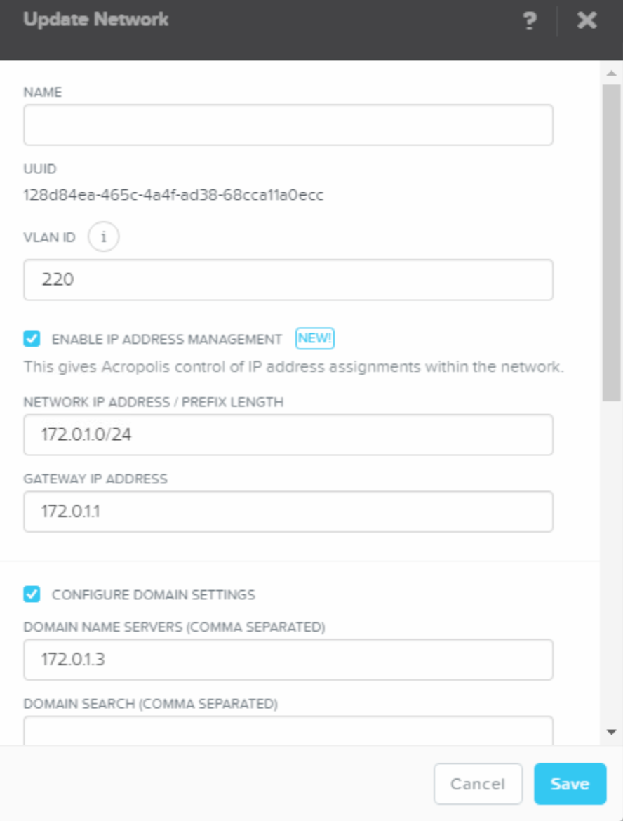Click into the Name input field
Image resolution: width=623 pixels, height=821 pixels.
[288, 125]
